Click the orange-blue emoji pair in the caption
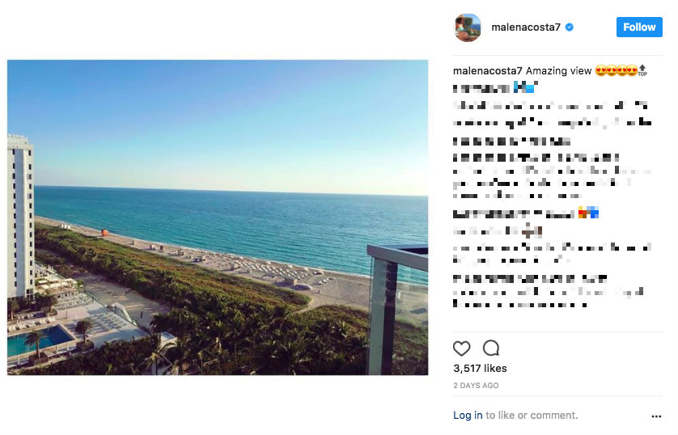Screen dimensions: 678x435 [588, 213]
